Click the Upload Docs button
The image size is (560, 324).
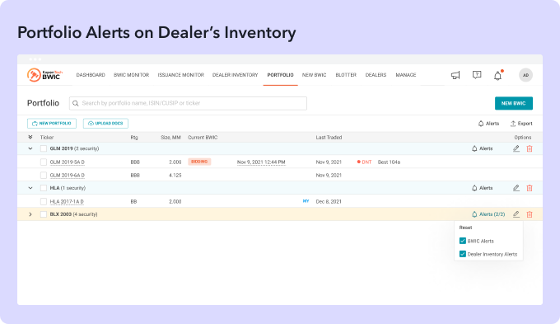tap(105, 124)
